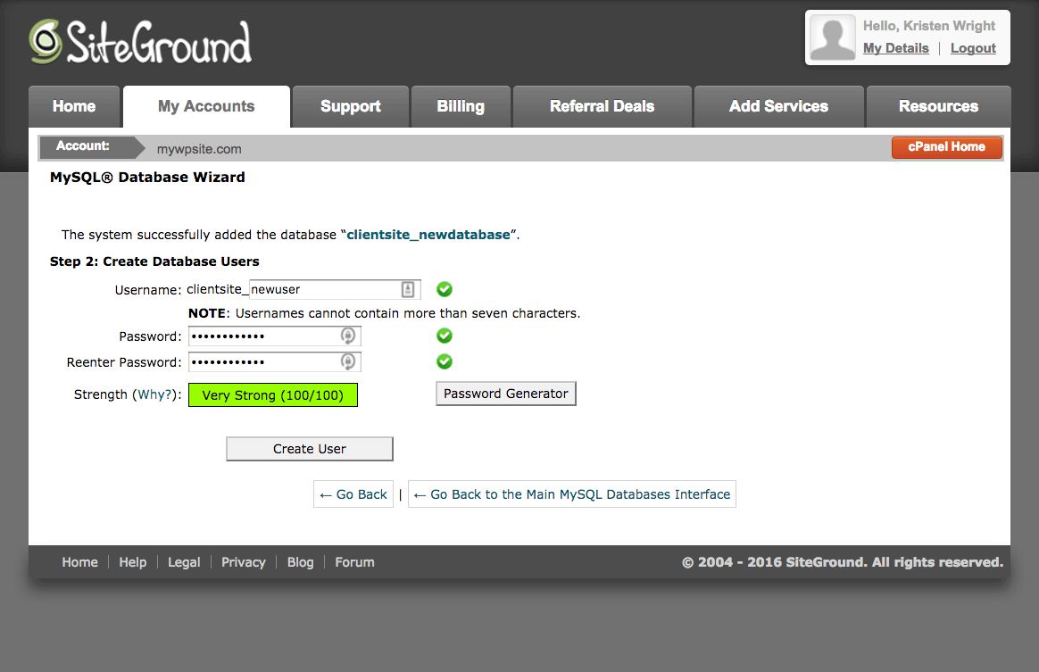This screenshot has width=1039, height=672.
Task: Open the footer Legal link
Action: [x=184, y=562]
